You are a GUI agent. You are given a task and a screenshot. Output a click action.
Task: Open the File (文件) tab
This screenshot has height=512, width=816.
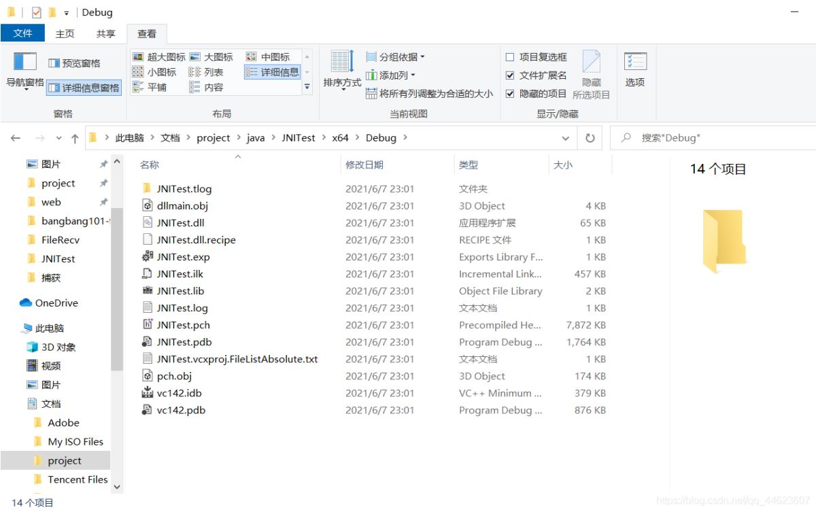coord(22,33)
